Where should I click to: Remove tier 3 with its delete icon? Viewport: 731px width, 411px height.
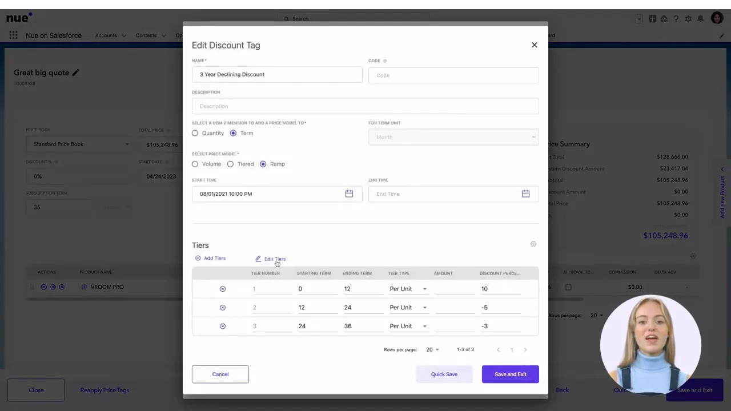223,326
